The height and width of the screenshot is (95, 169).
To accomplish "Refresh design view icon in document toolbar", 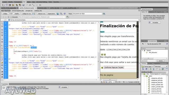I will click(65, 14).
